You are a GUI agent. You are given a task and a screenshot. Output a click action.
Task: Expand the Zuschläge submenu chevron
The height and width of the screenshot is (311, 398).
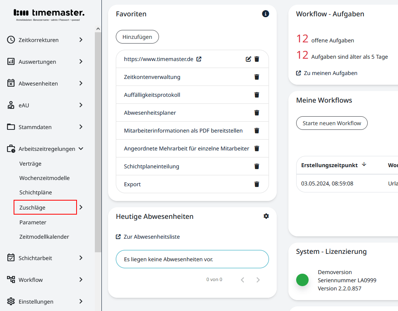(80, 207)
